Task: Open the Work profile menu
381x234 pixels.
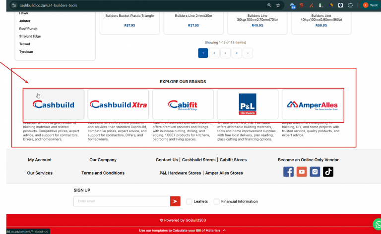Action: (x=371, y=5)
